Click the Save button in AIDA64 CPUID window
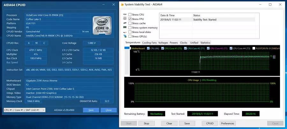Screen dimensions: 287x129 [91, 110]
